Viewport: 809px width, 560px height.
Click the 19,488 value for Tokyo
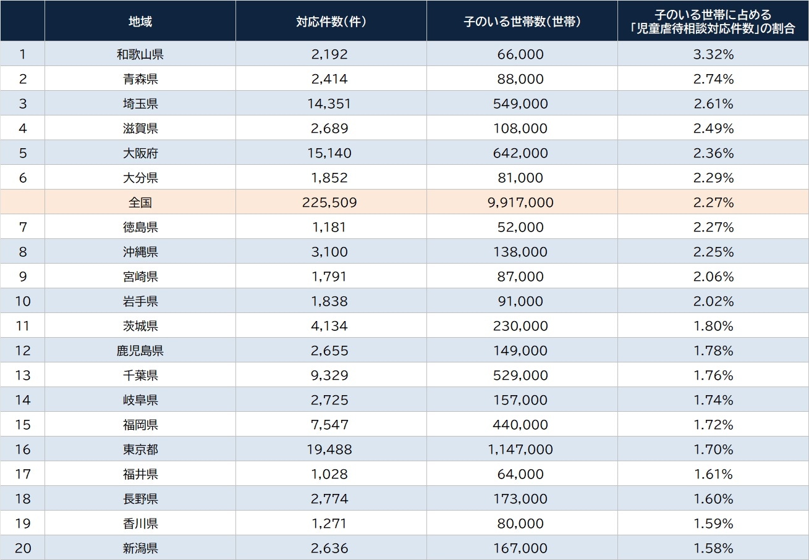331,449
